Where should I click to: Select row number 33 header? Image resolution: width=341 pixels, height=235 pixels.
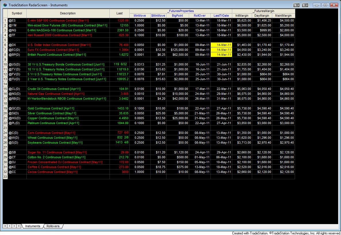click(5, 177)
